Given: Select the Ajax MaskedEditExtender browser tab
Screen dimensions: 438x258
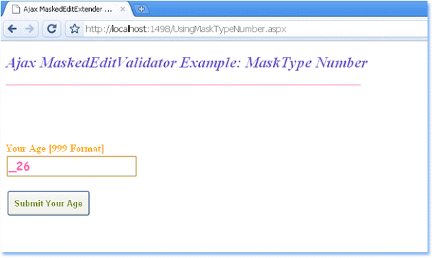Looking at the screenshot, I should [67, 9].
